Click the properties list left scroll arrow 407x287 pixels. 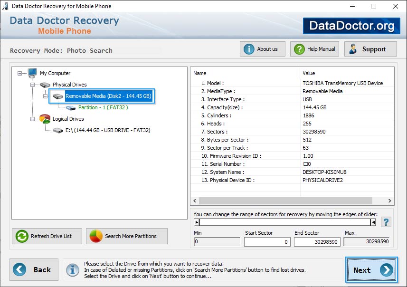point(195,201)
